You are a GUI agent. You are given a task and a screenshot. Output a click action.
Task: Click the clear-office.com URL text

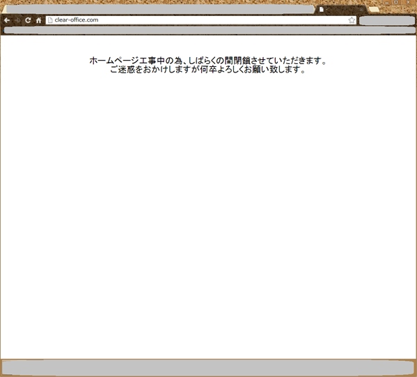77,20
